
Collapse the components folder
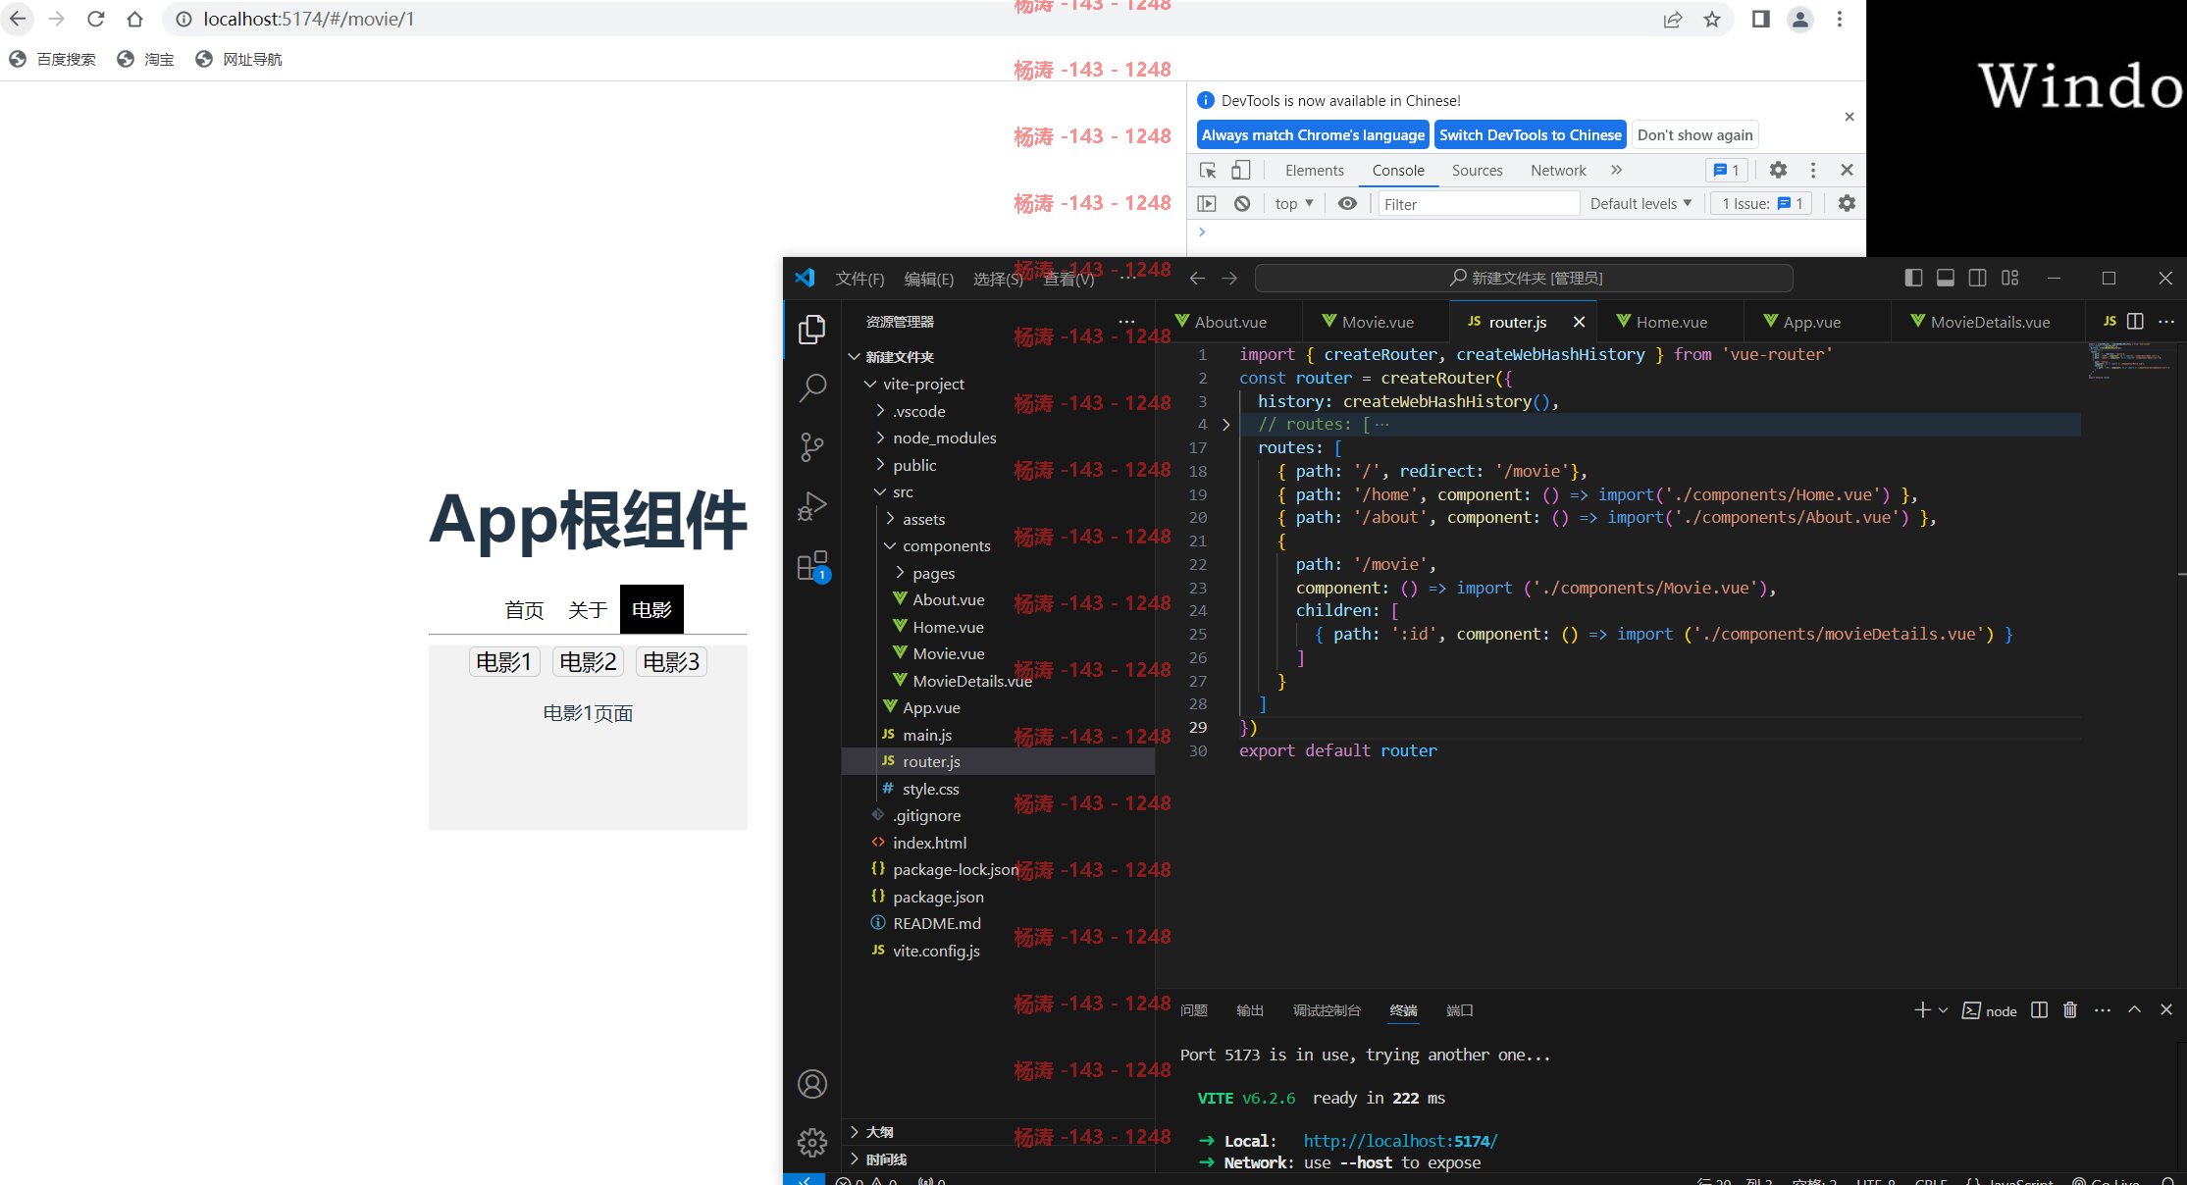[x=890, y=545]
